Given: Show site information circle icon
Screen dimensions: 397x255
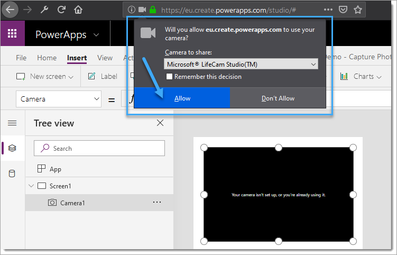Looking at the screenshot, I should 132,10.
